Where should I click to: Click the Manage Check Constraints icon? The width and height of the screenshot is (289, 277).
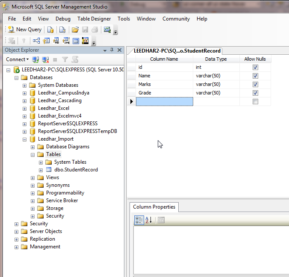point(76,41)
